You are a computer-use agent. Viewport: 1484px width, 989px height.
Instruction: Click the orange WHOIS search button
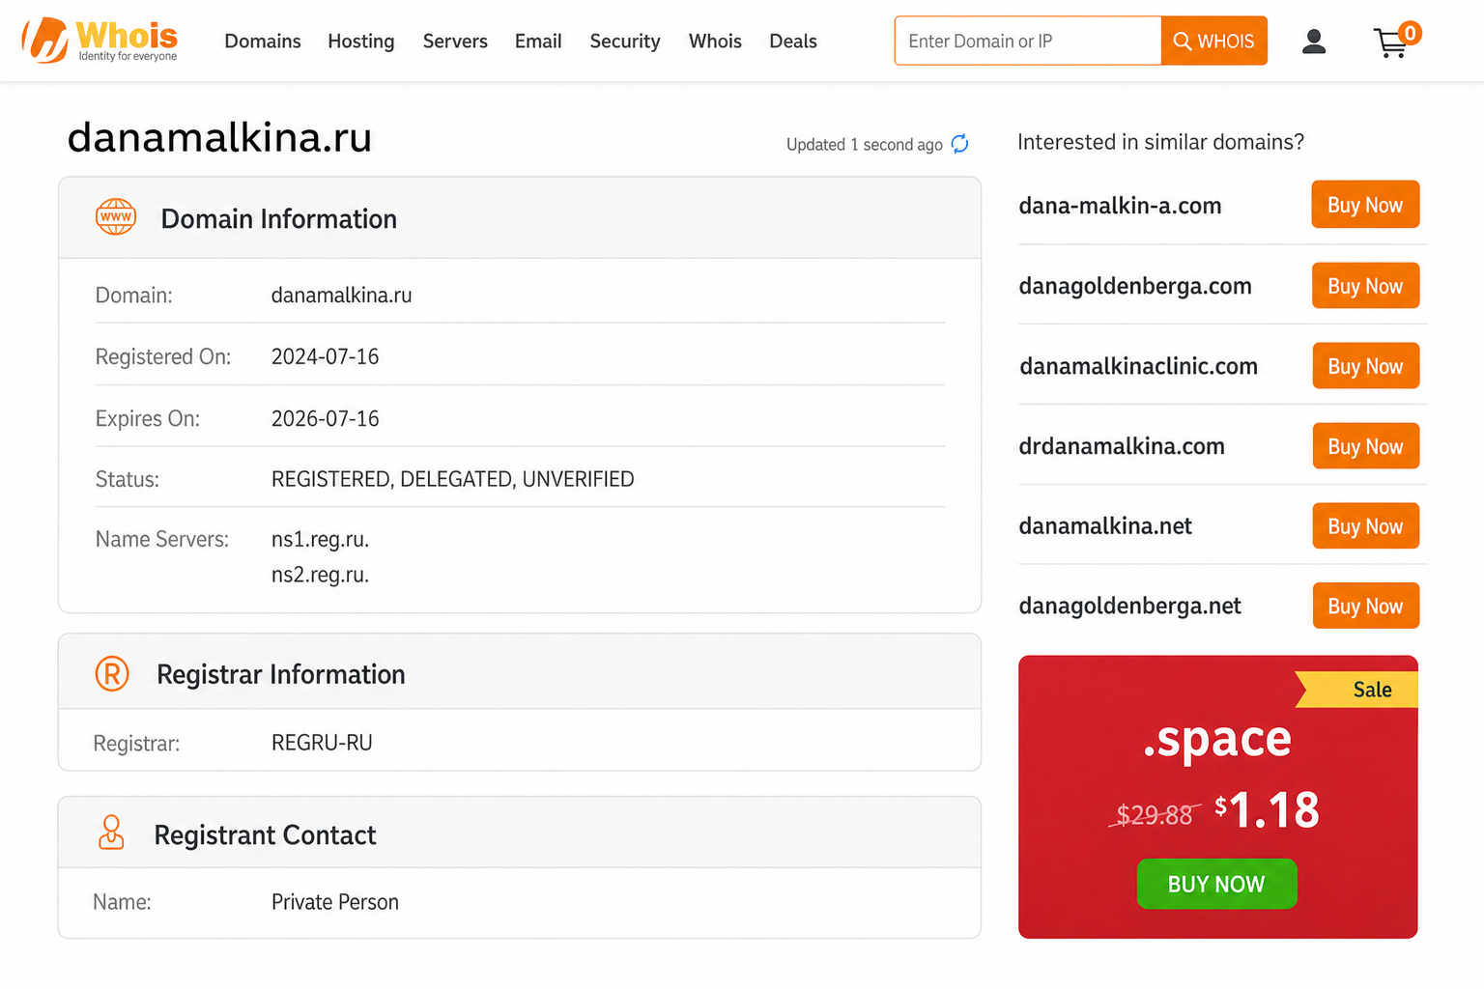tap(1214, 41)
